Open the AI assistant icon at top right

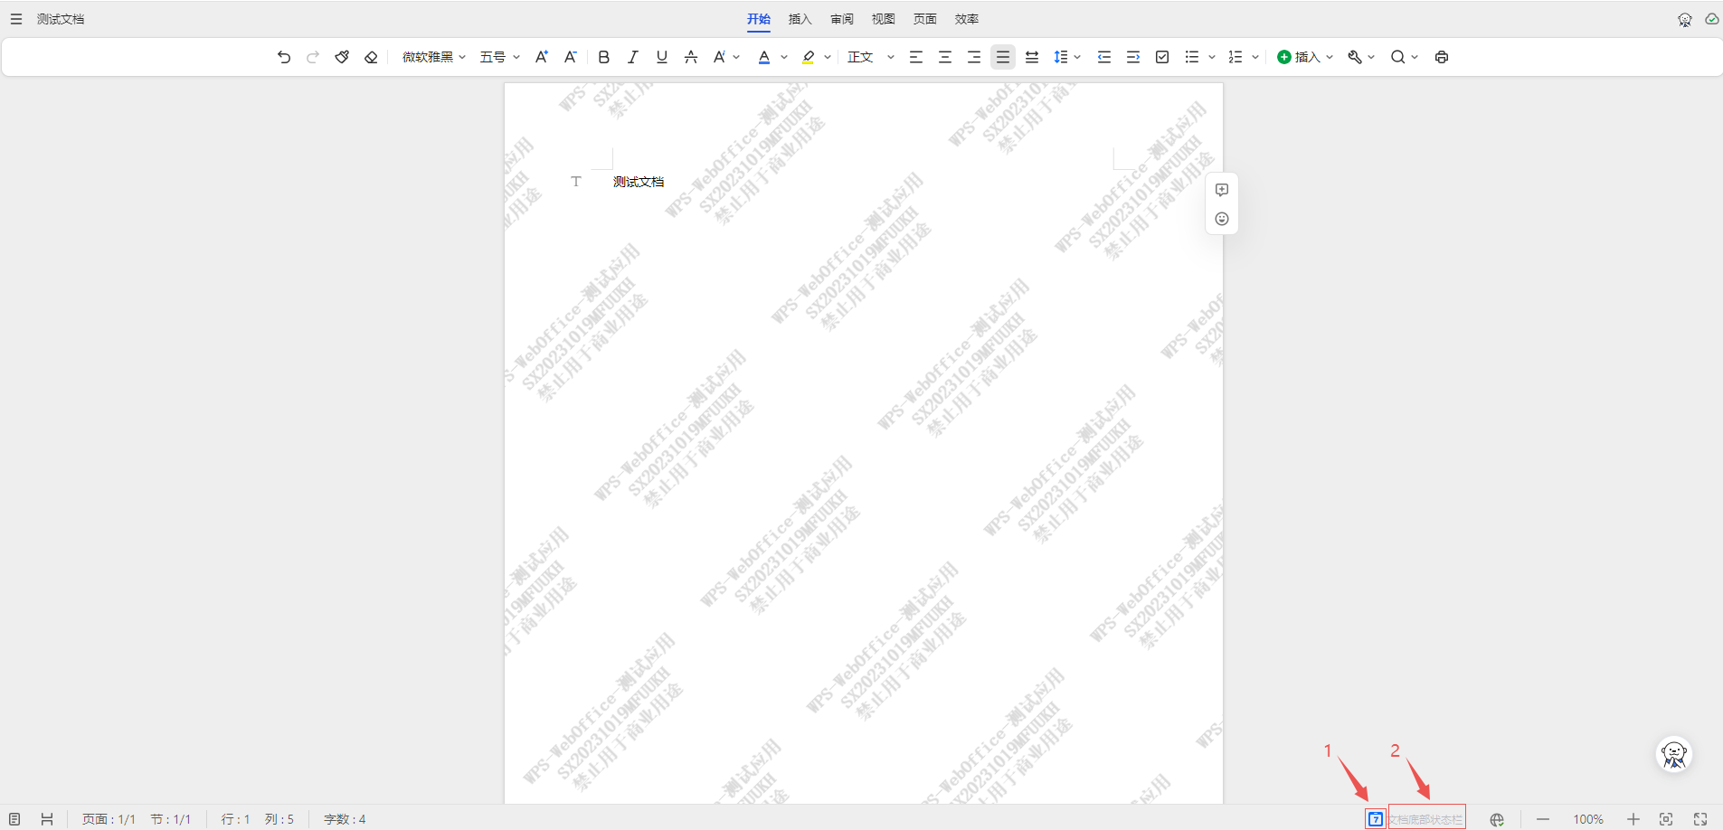pyautogui.click(x=1685, y=19)
